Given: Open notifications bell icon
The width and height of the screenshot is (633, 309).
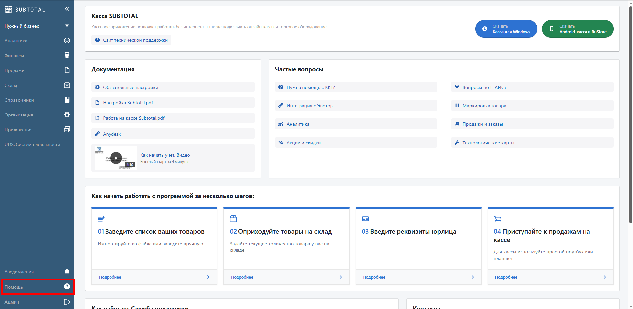Looking at the screenshot, I should 67,271.
